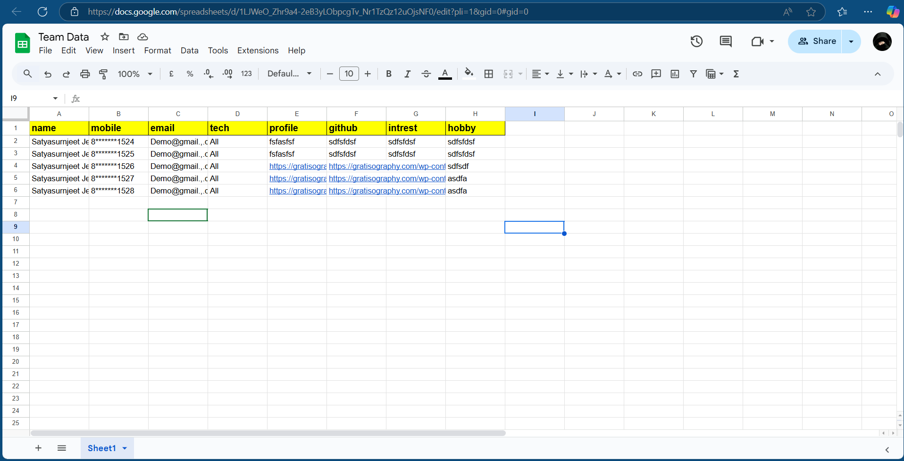
Task: Open version history clock icon
Action: click(696, 42)
